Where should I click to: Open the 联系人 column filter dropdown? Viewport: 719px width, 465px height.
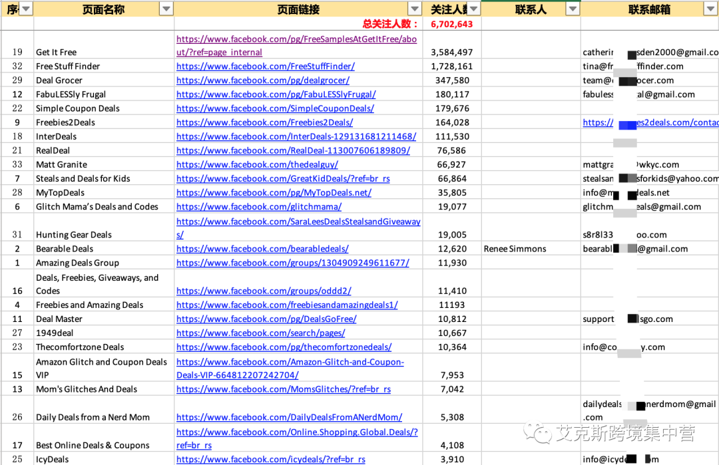pyautogui.click(x=573, y=9)
